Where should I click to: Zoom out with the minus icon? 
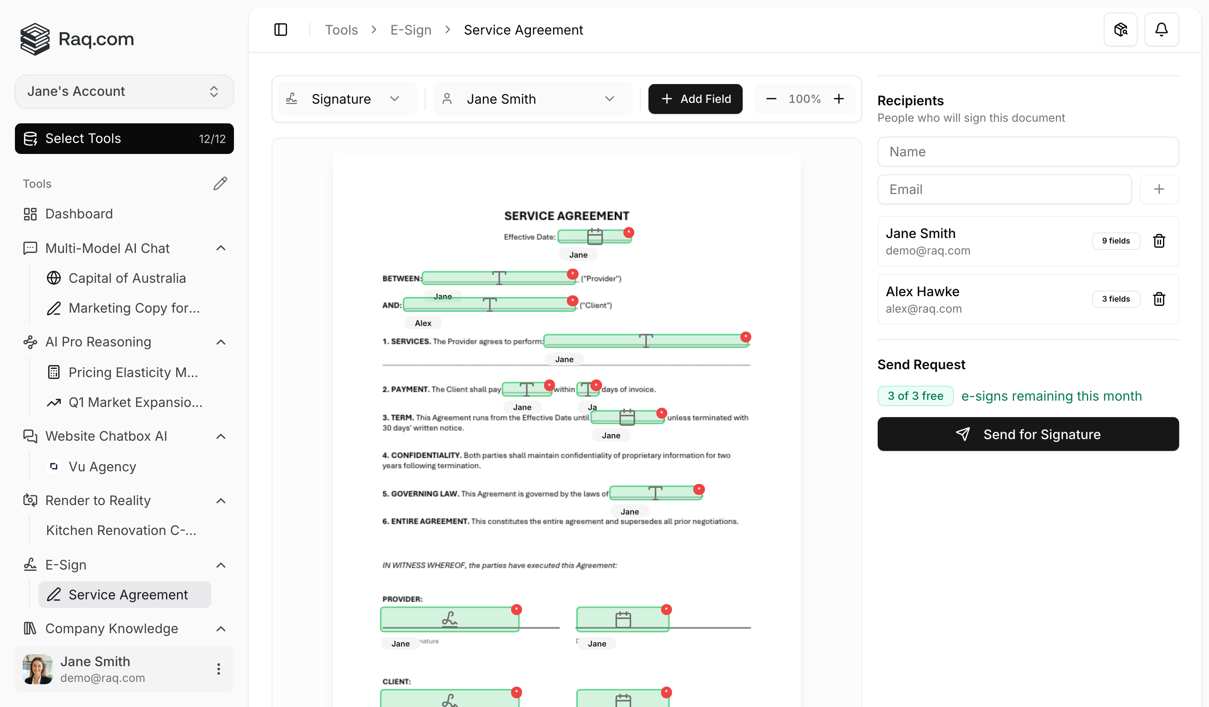(x=771, y=99)
